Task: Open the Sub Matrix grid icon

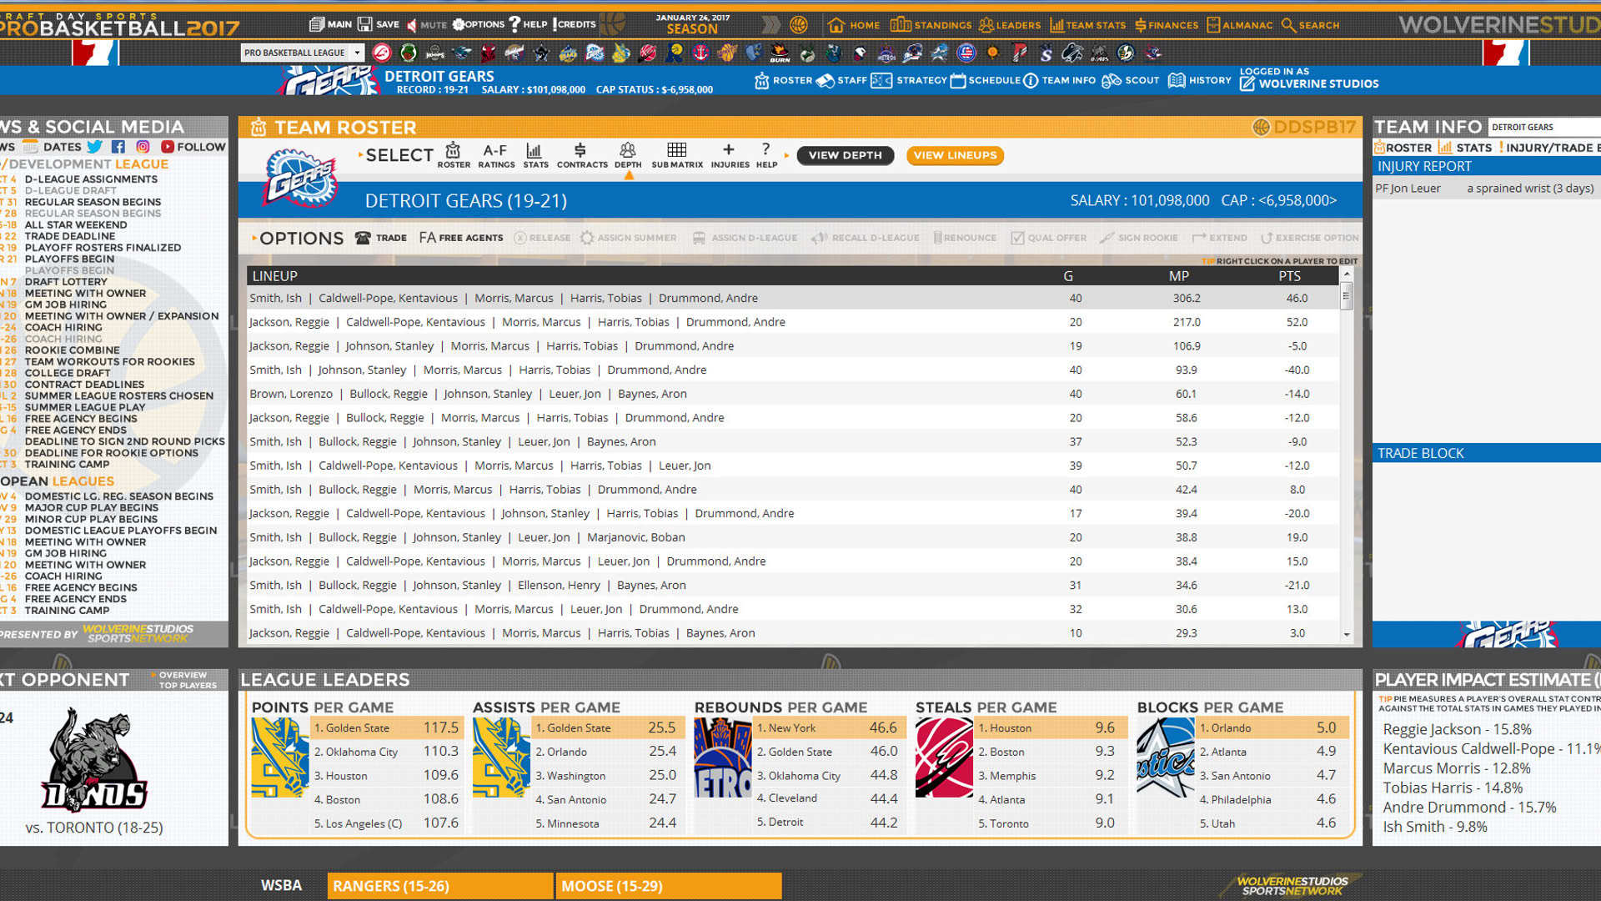Action: pos(677,155)
